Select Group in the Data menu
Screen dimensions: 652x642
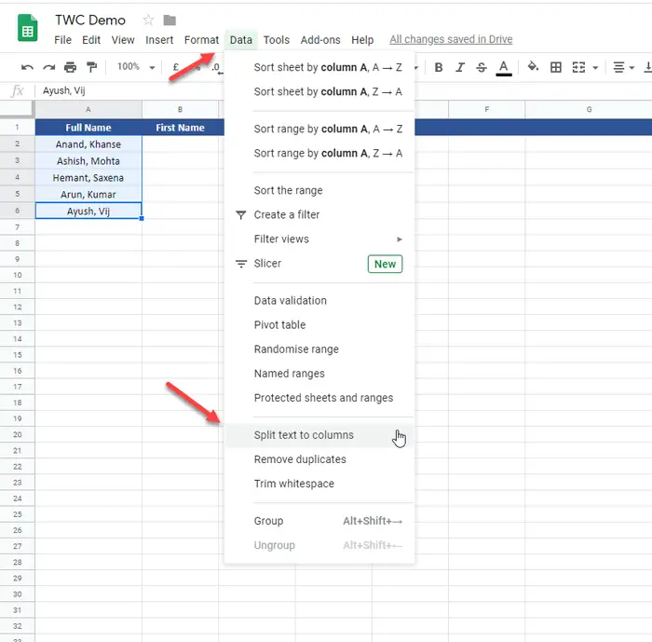(319, 521)
